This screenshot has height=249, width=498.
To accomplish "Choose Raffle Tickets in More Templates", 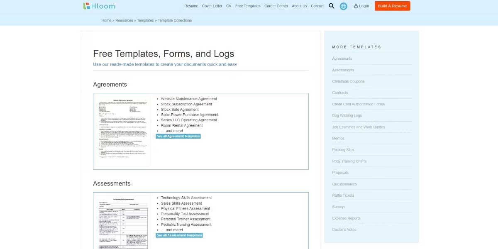I will coord(343,195).
